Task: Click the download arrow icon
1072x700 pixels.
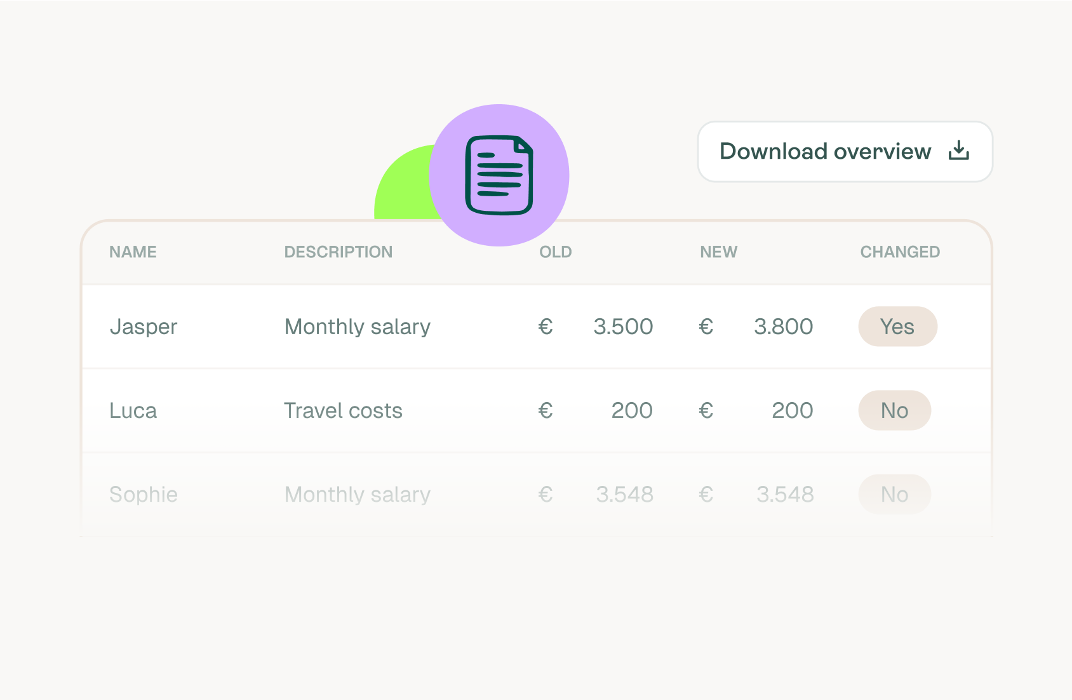Action: pos(958,151)
